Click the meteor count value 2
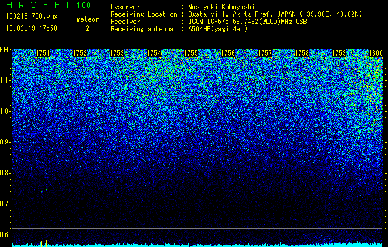388x247 pixels. (x=88, y=28)
